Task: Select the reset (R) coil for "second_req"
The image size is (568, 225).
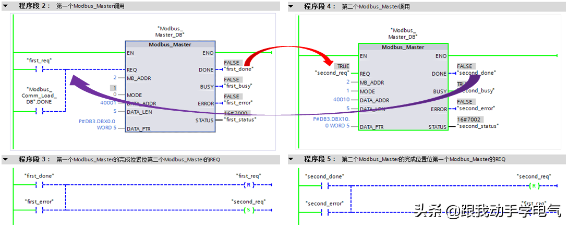Action: coord(534,186)
